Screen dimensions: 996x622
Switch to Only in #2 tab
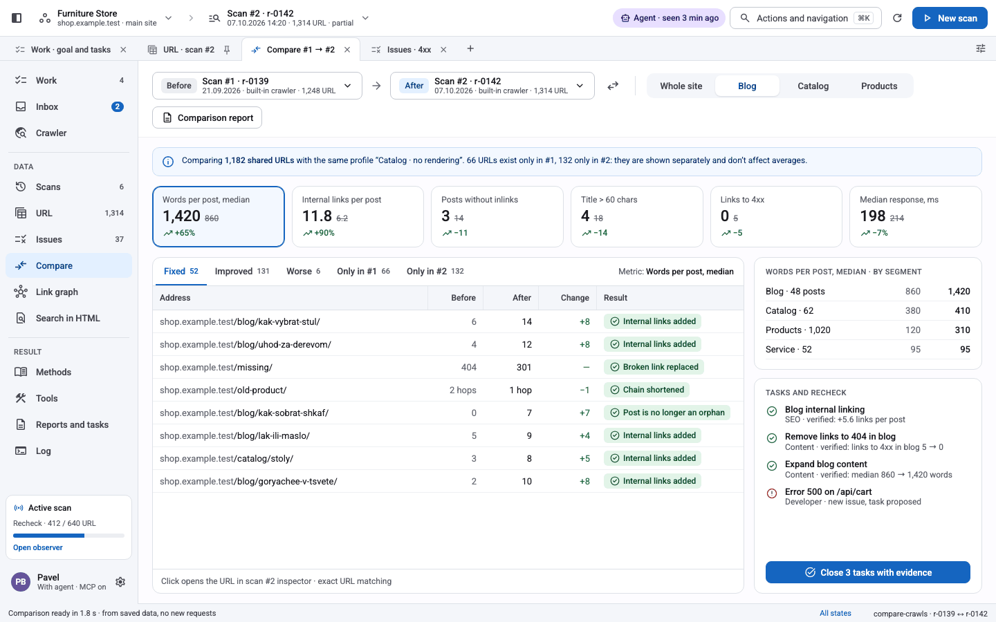pos(435,271)
